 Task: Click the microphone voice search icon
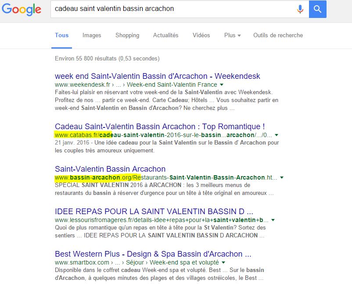click(300, 9)
